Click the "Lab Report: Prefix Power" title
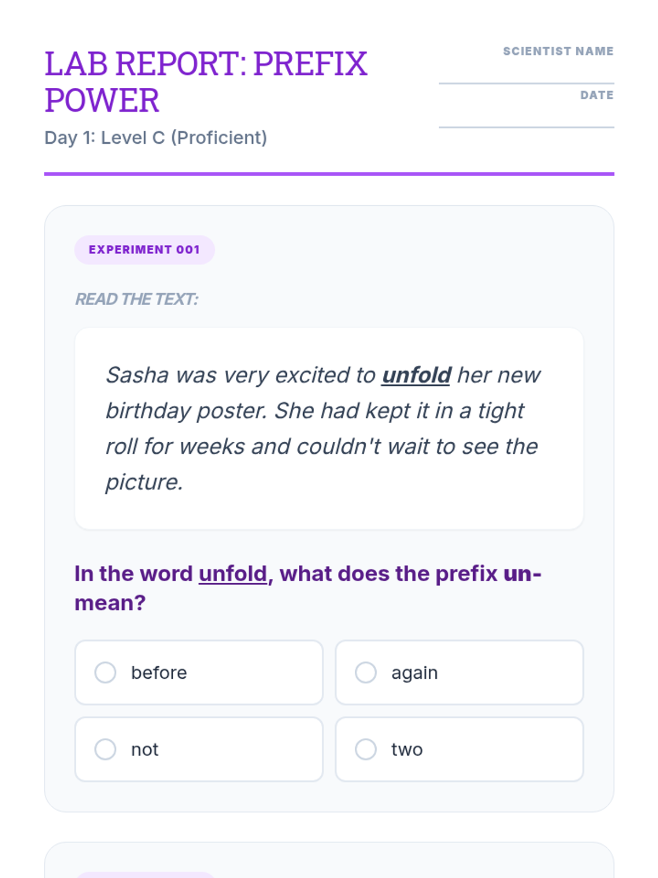The width and height of the screenshot is (658, 878). point(206,81)
